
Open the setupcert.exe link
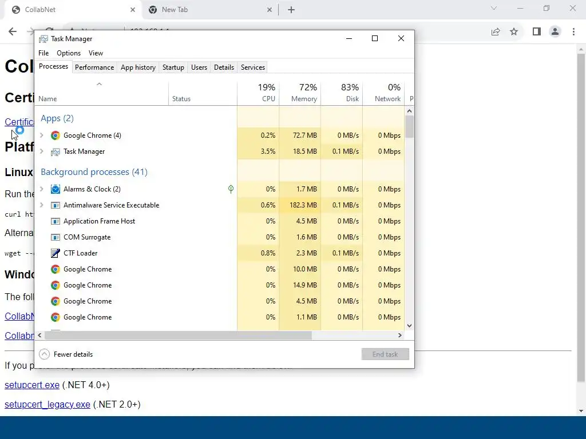pos(32,385)
